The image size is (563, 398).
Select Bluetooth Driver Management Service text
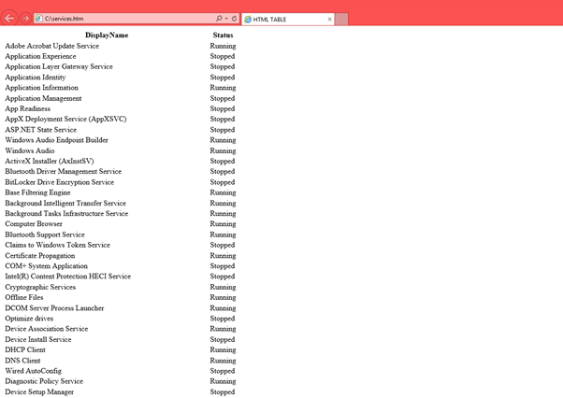(x=64, y=171)
